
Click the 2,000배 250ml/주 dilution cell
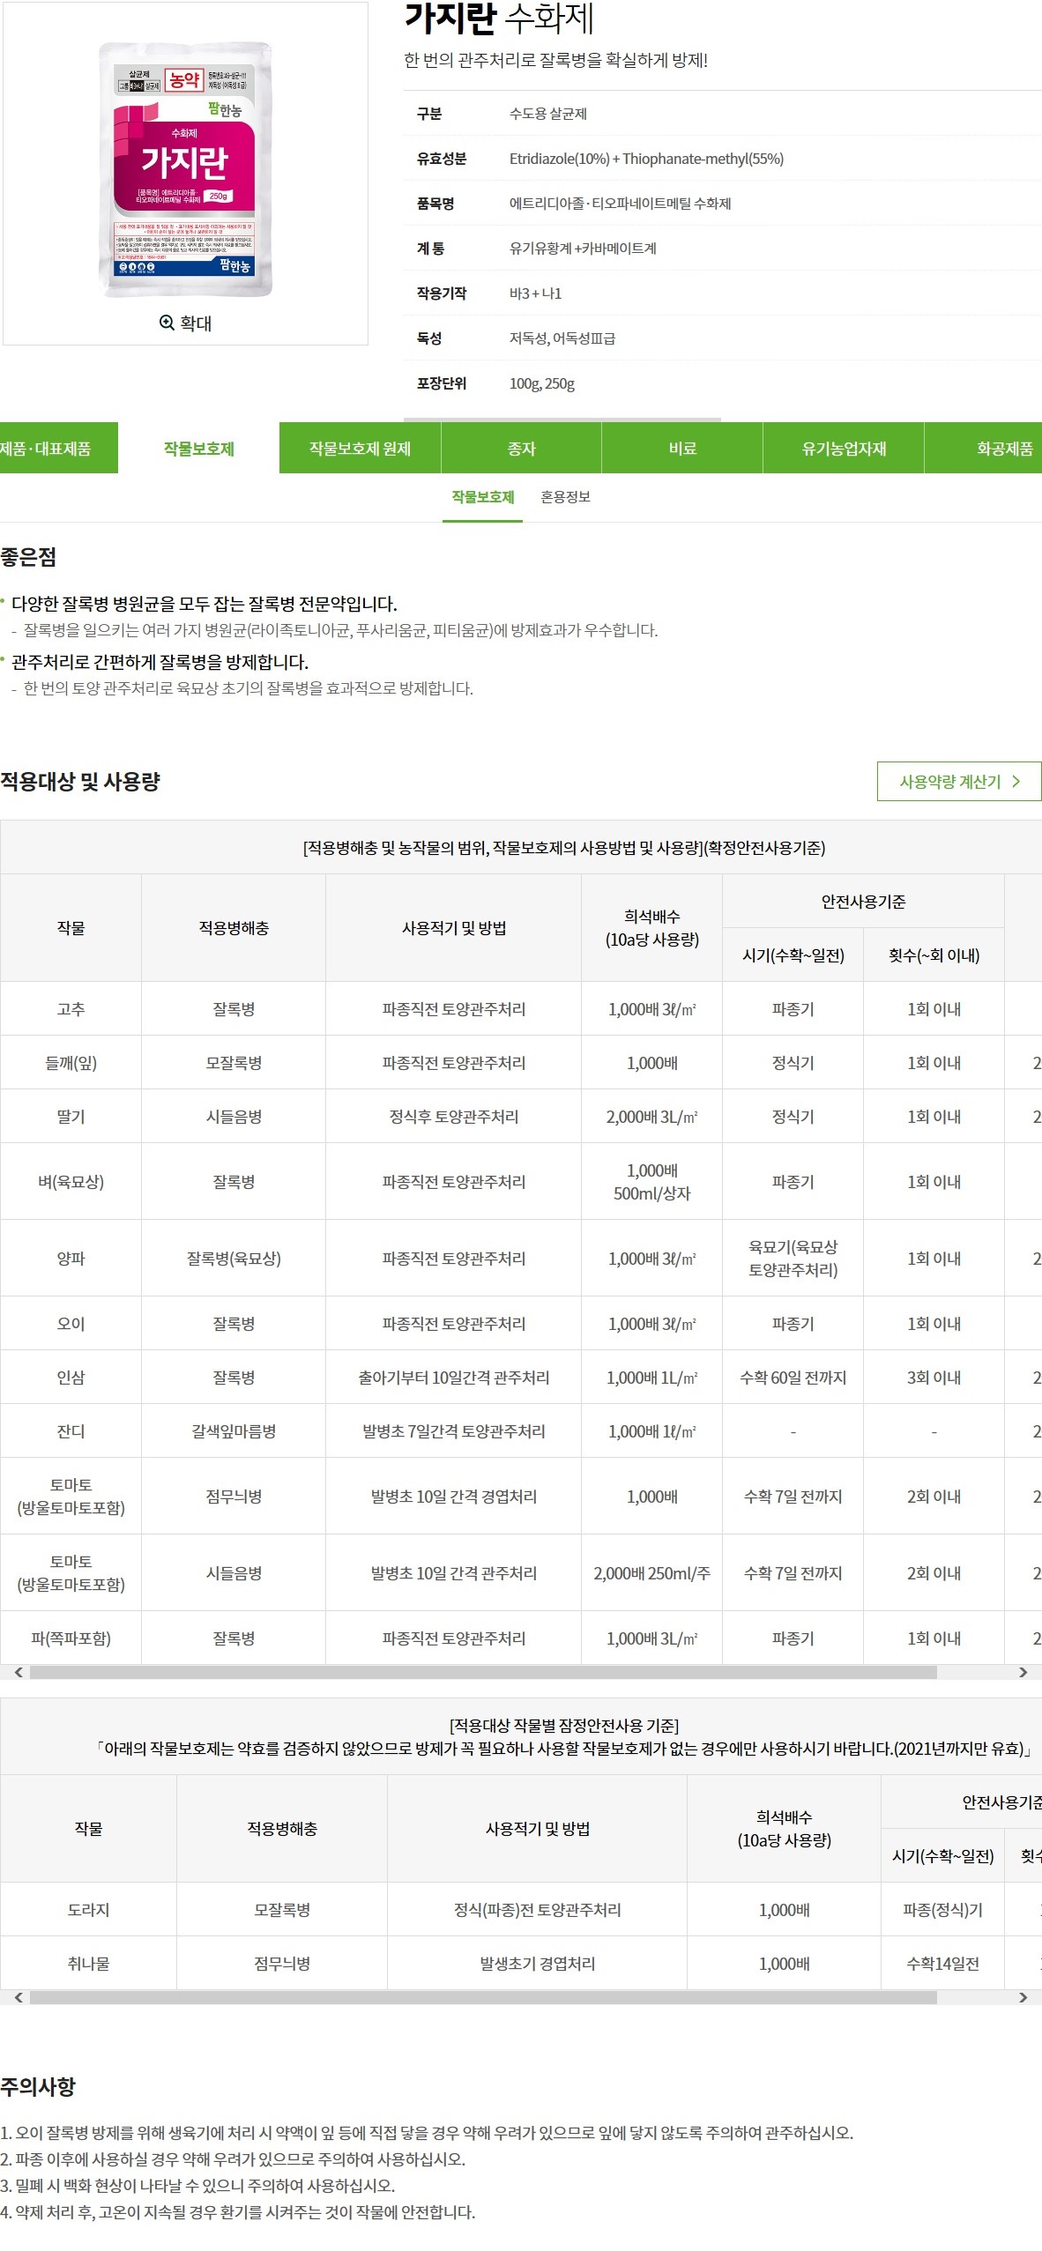pyautogui.click(x=651, y=1573)
